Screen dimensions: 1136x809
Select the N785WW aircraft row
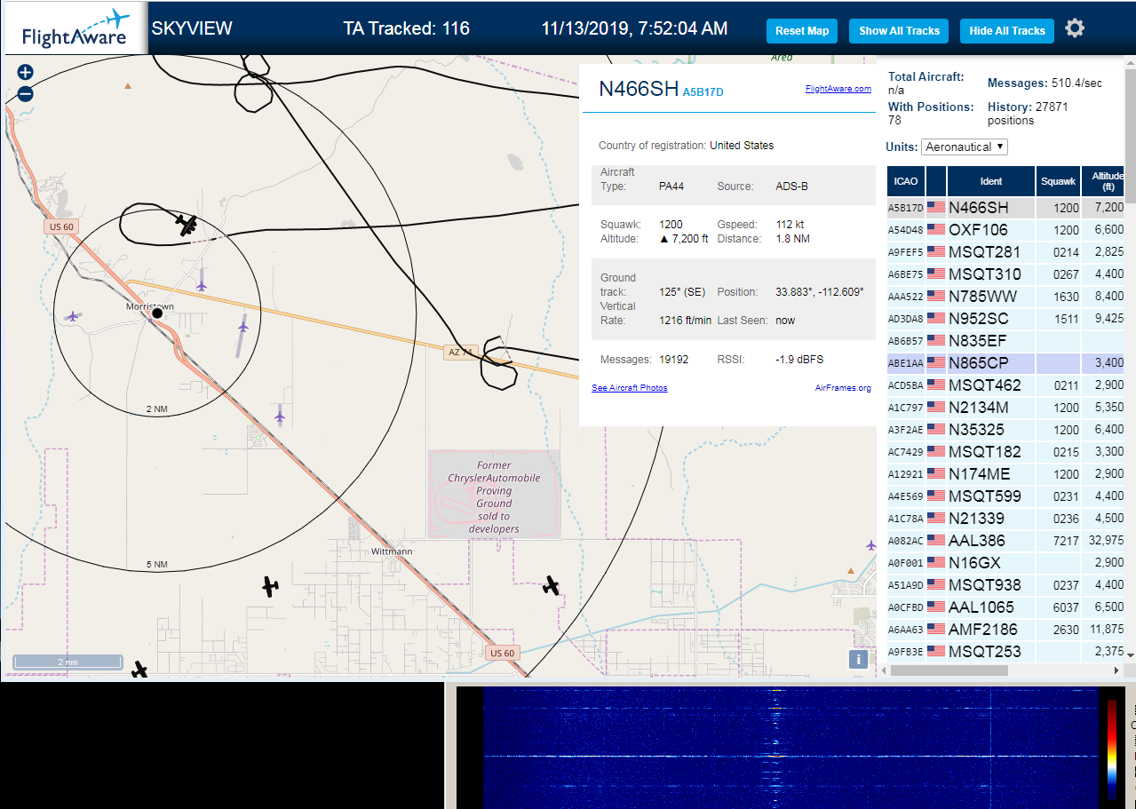pos(1005,297)
